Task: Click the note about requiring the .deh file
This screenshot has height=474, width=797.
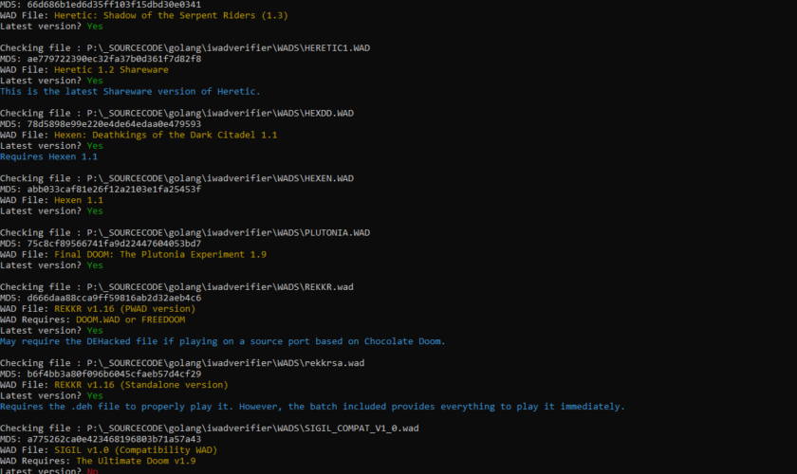Action: [312, 406]
